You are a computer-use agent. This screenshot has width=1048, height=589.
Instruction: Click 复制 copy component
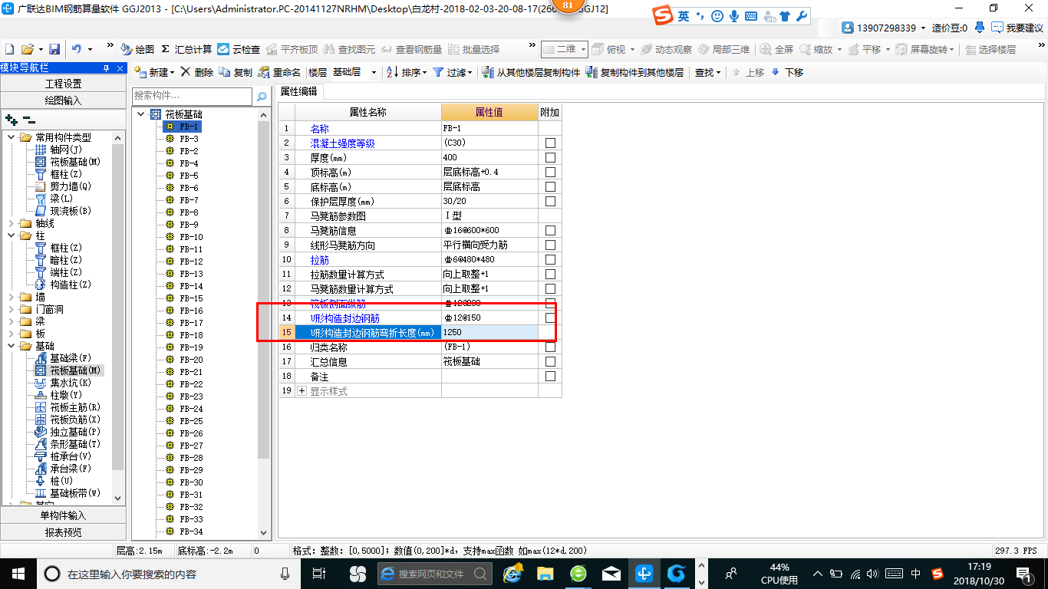pyautogui.click(x=236, y=72)
